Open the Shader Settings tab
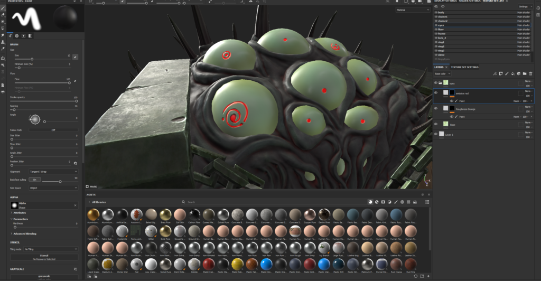541x281 pixels. [469, 1]
